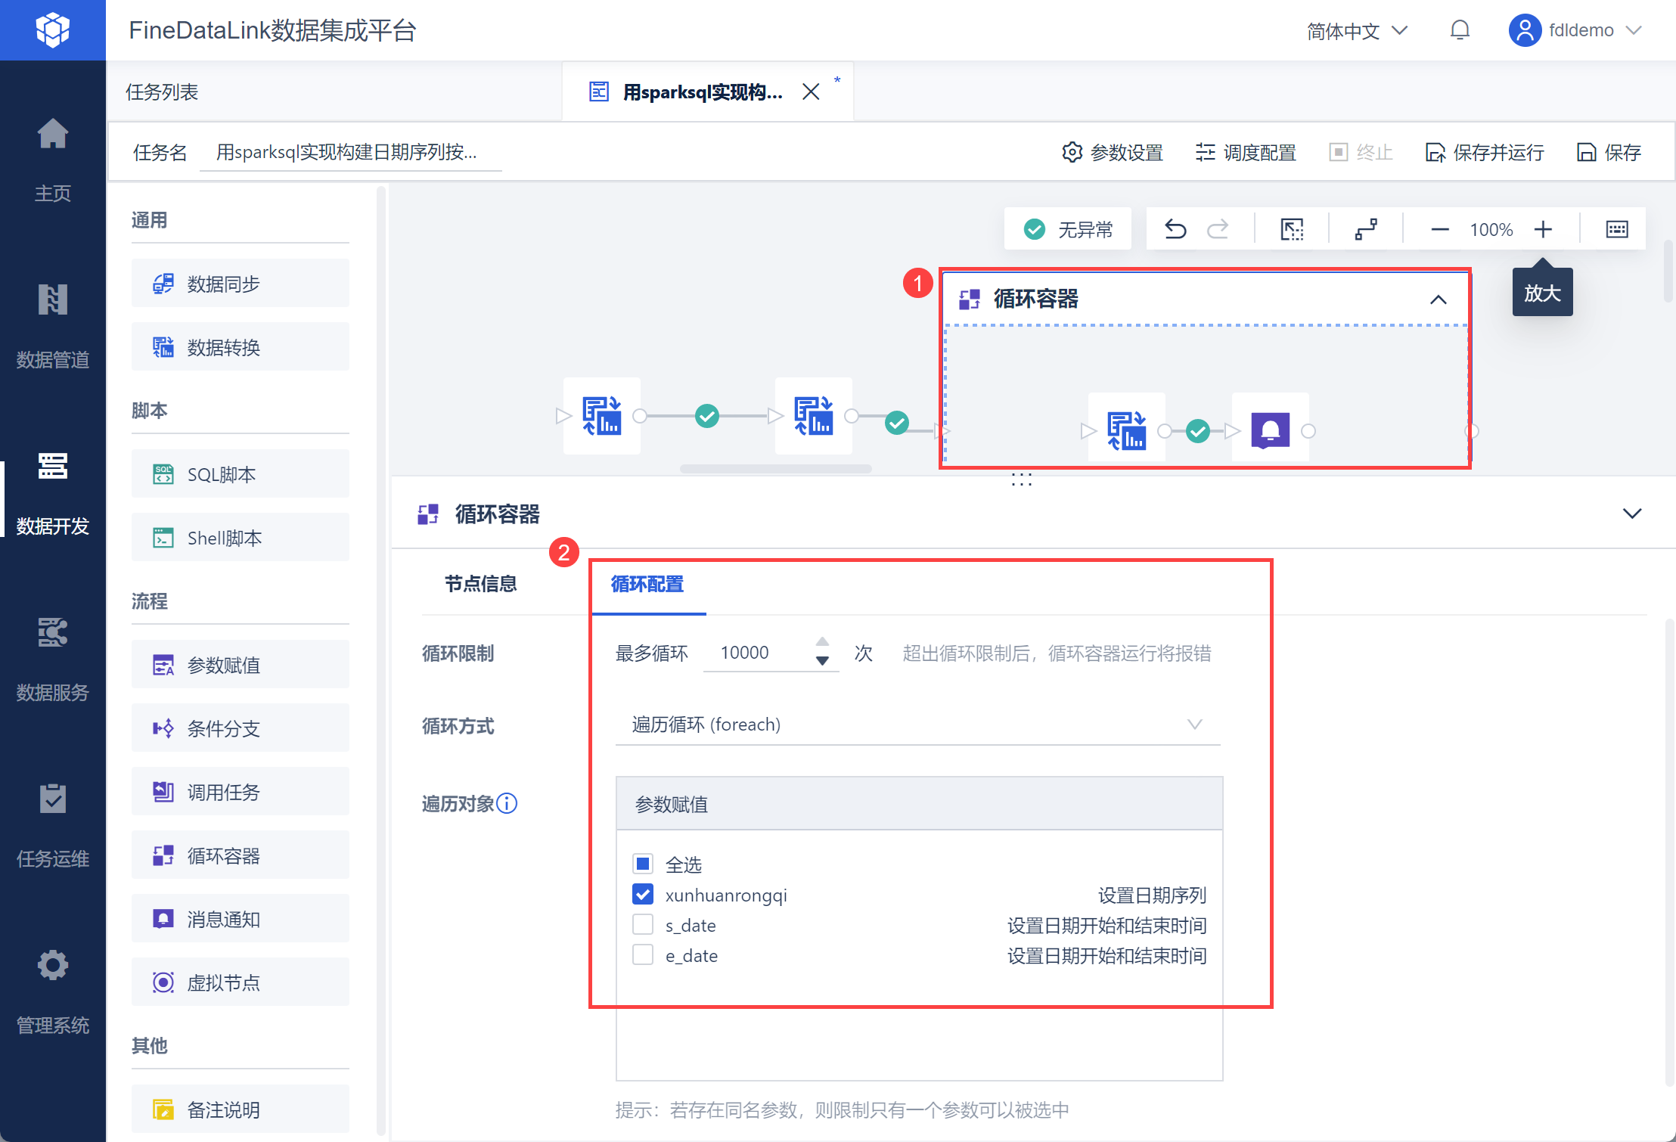The image size is (1676, 1142).
Task: Switch to the 节点信息 tab
Action: click(481, 584)
